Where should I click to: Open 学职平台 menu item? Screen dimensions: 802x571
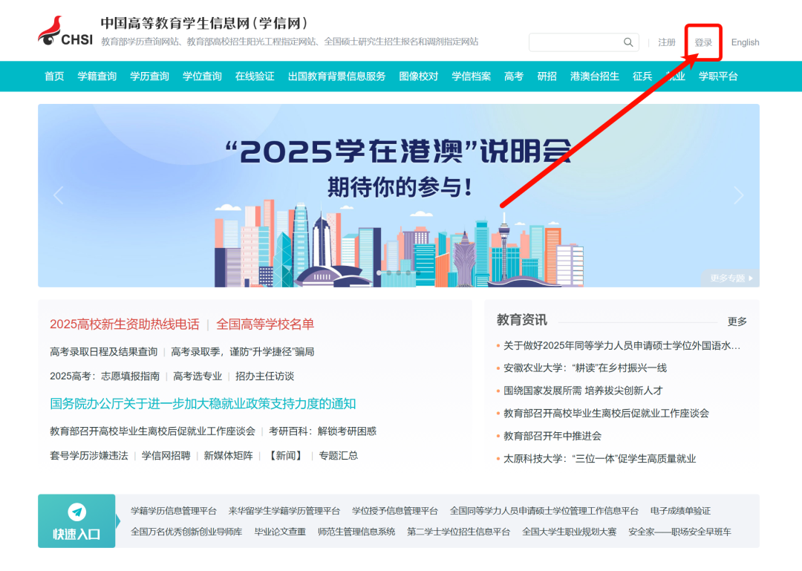tap(718, 76)
